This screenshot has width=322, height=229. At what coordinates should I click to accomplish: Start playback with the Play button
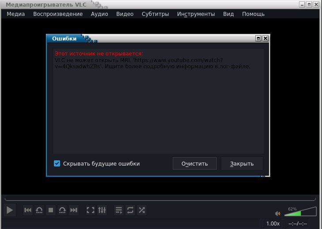point(9,210)
